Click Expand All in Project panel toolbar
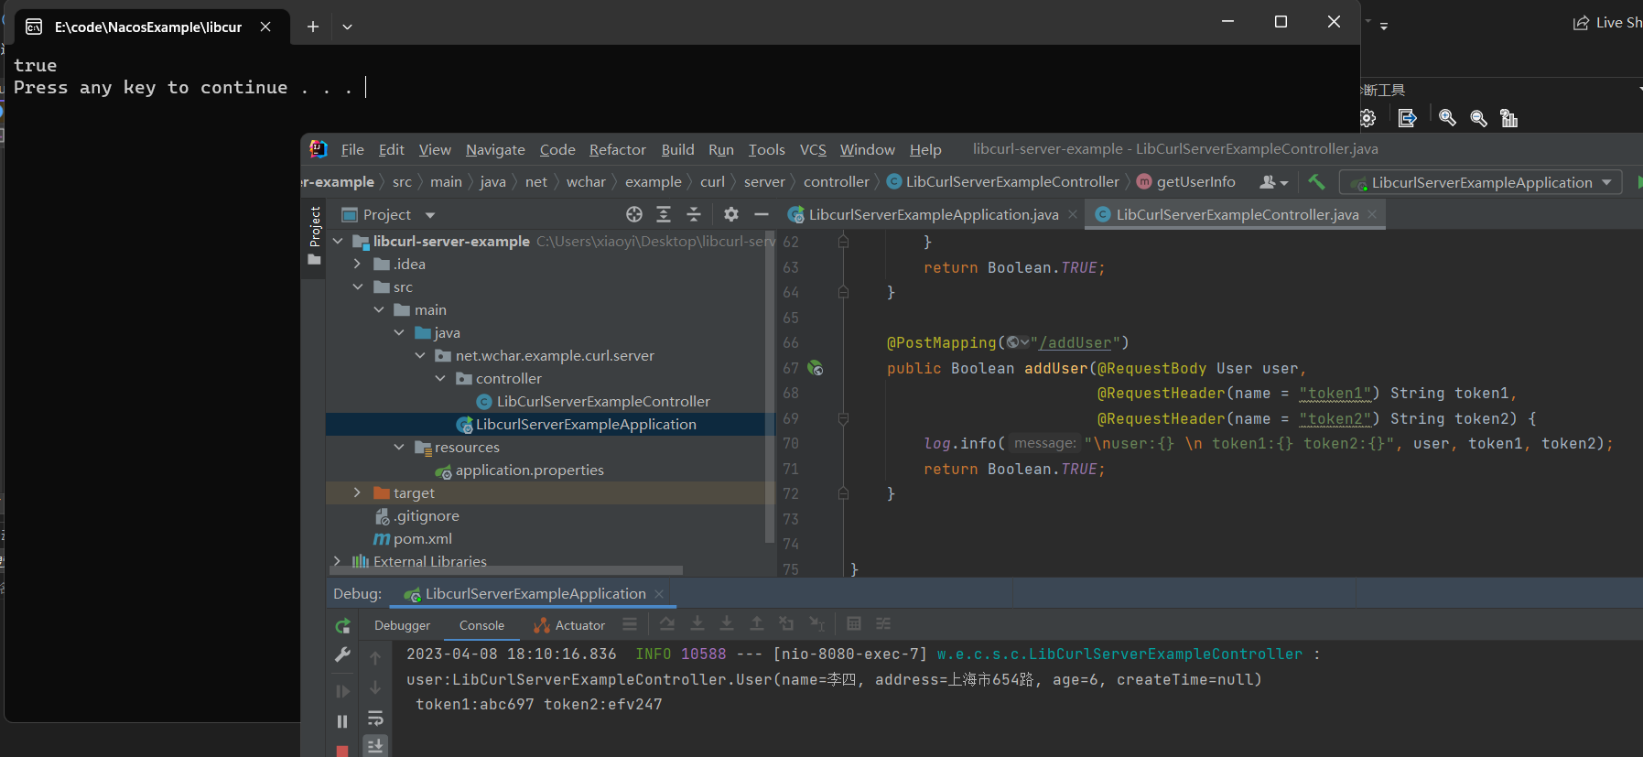Screen dimensions: 1643x757 click(x=664, y=214)
